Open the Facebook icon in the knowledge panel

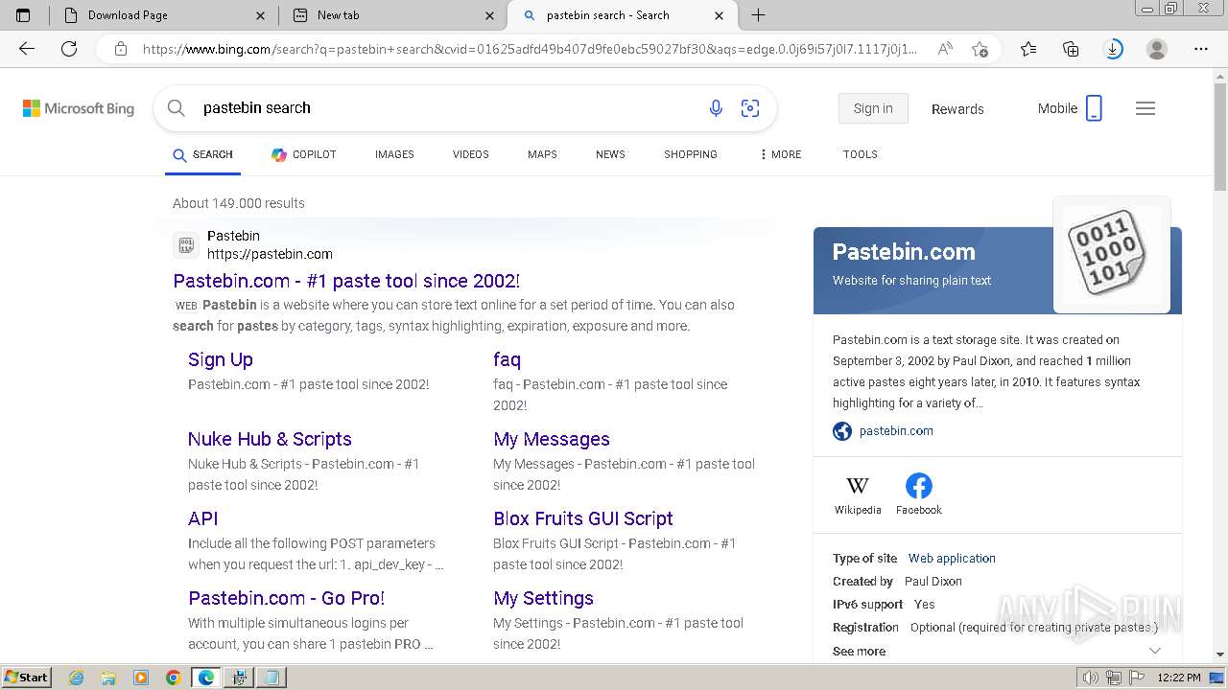919,486
